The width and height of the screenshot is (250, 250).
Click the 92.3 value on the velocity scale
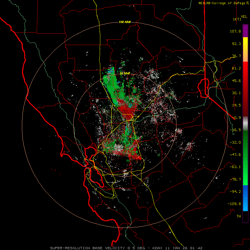tap(236, 44)
